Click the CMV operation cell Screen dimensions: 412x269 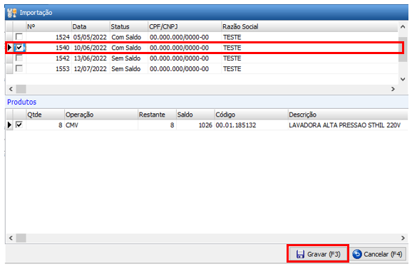[x=101, y=125]
